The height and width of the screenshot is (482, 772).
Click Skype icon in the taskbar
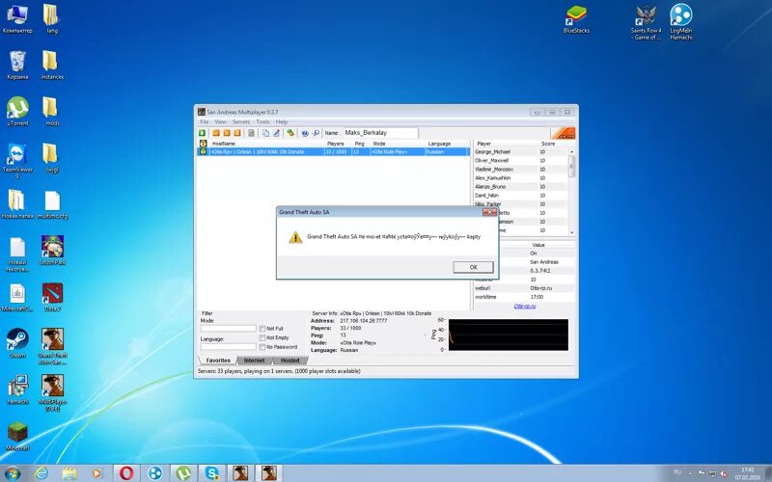pos(212,473)
